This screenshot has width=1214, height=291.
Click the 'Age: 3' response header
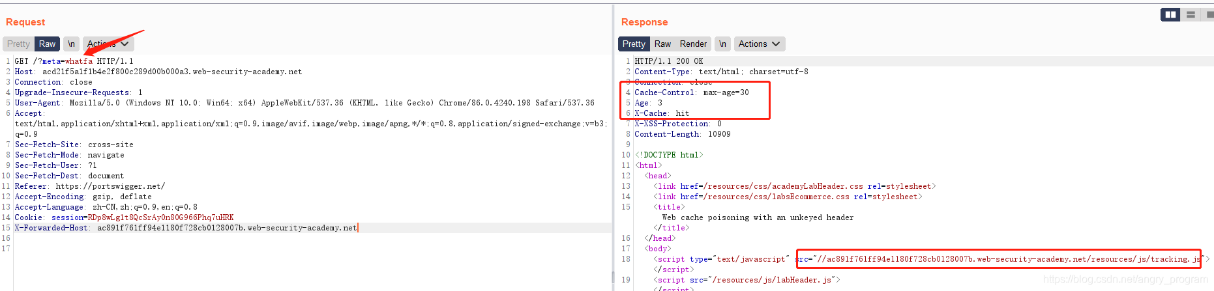[x=648, y=103]
